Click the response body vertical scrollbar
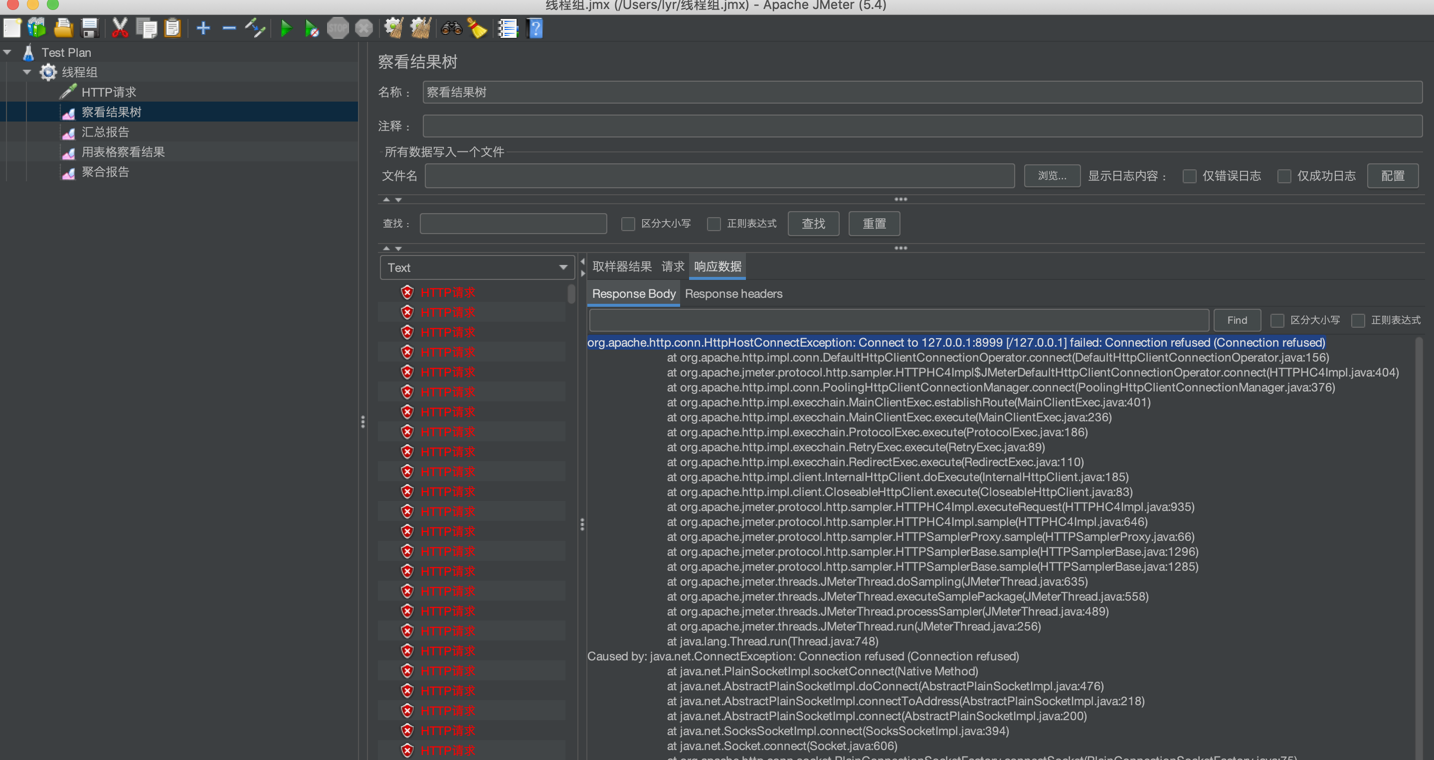This screenshot has height=760, width=1434. point(1419,548)
